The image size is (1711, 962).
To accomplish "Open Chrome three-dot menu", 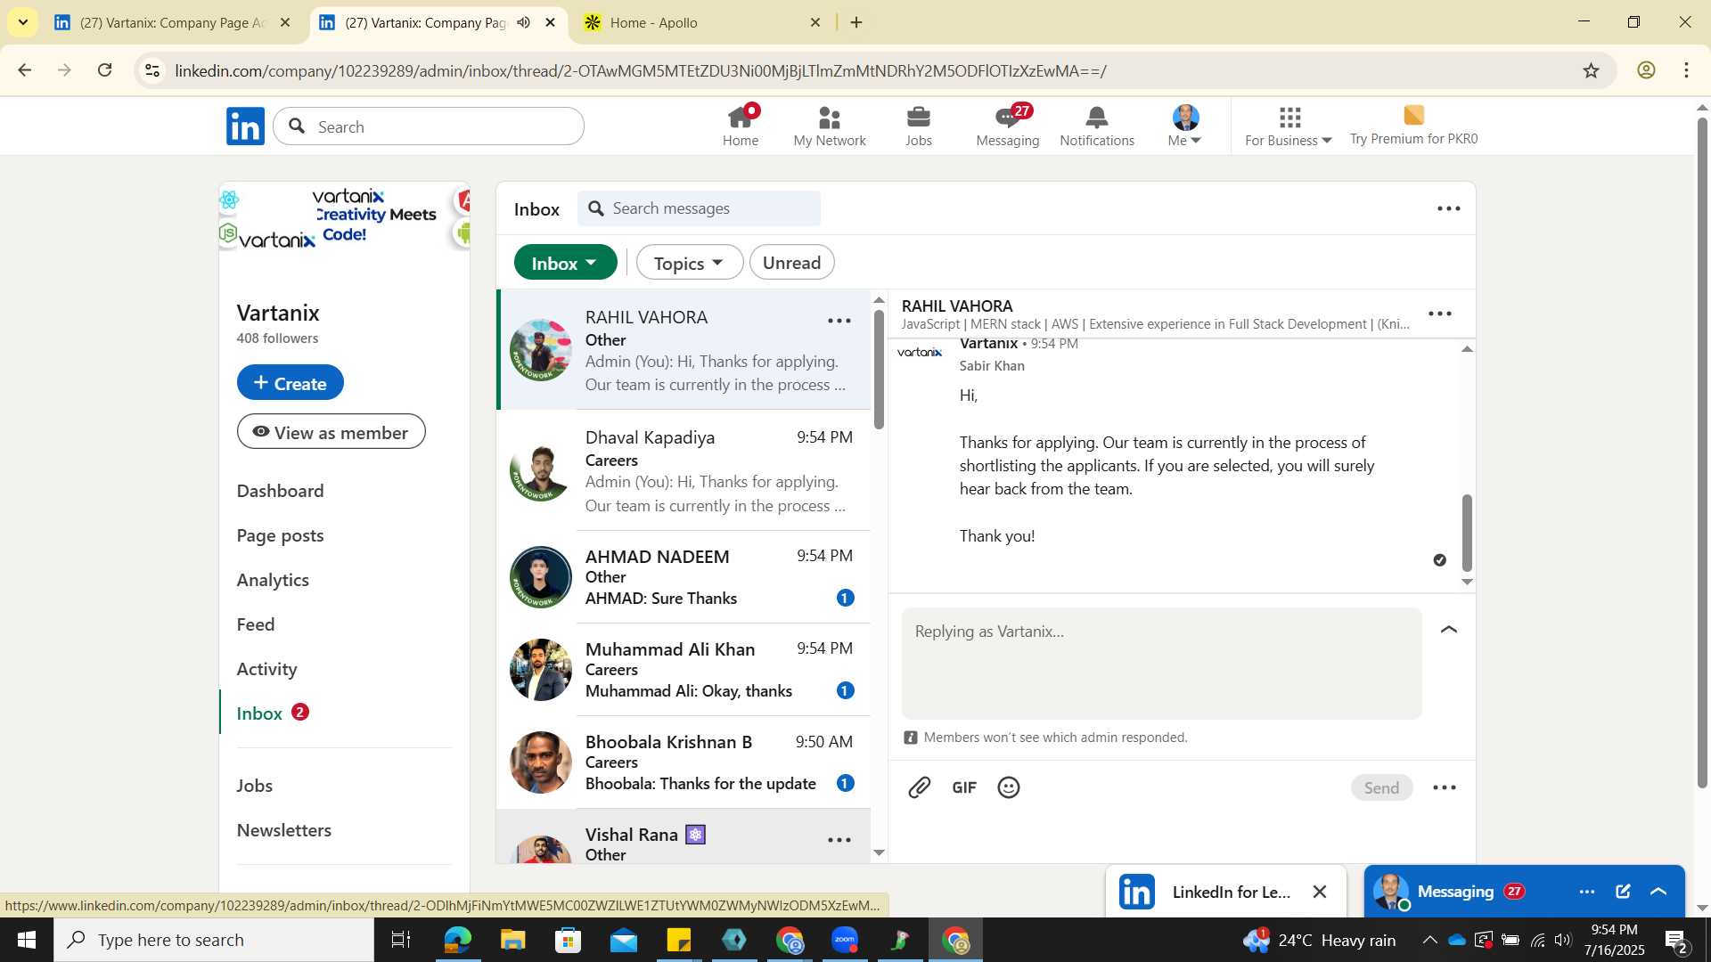I will click(1687, 70).
